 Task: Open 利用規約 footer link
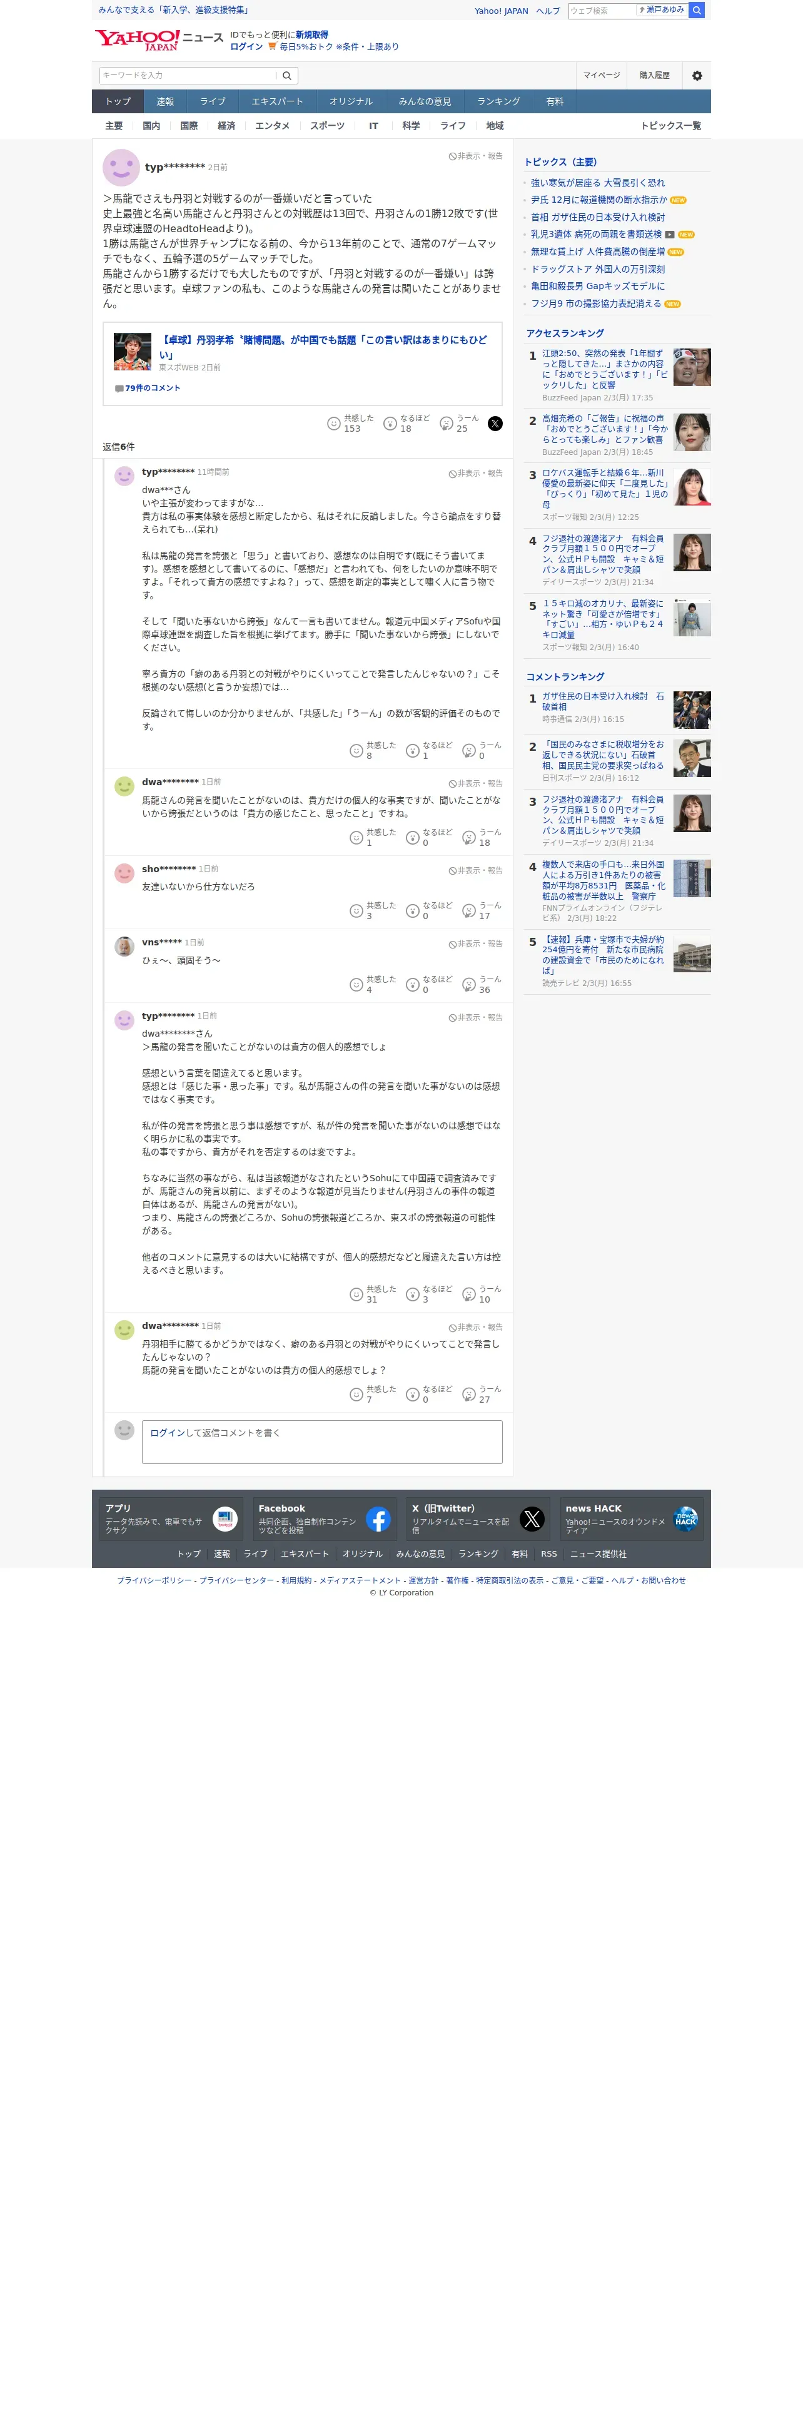coord(296,1580)
